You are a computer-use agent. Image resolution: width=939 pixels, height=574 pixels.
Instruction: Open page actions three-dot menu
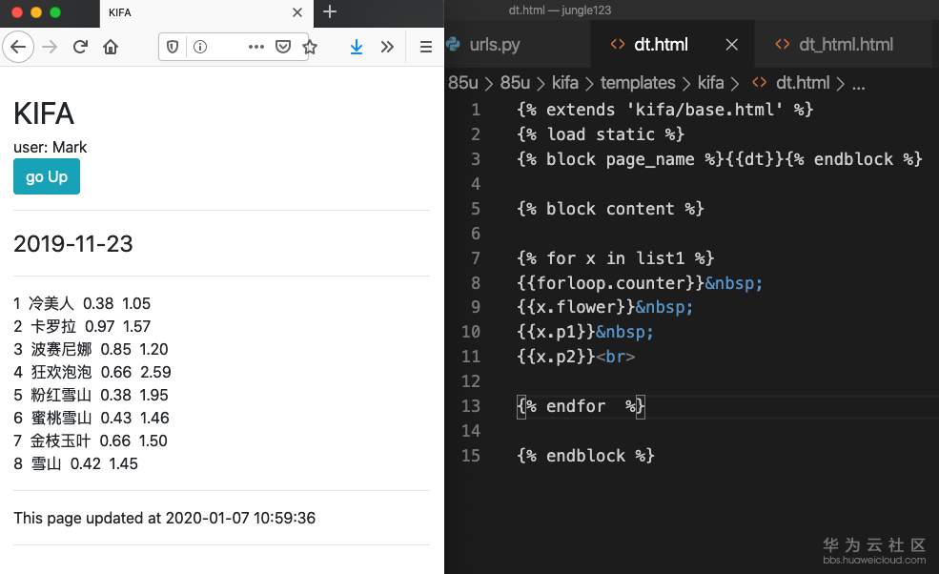(x=256, y=47)
